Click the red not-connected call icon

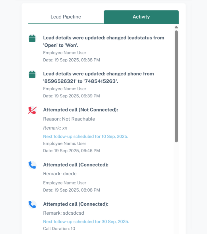coord(32,110)
